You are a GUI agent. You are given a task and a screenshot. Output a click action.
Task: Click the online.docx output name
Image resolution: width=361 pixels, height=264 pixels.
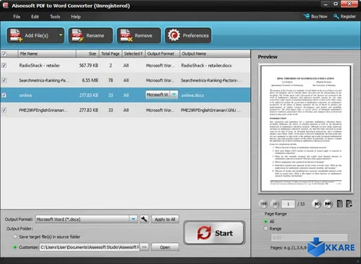[x=193, y=95]
